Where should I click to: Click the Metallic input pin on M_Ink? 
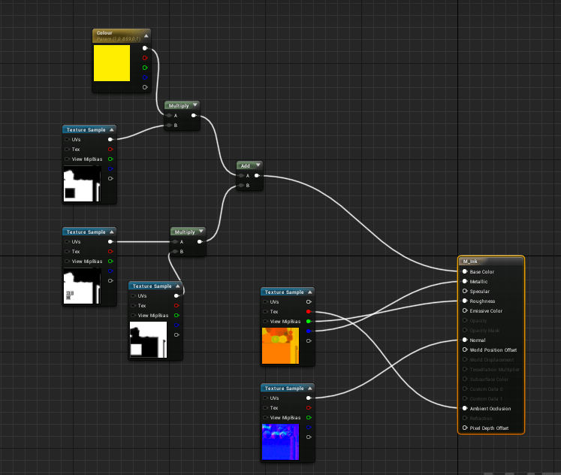tap(465, 282)
